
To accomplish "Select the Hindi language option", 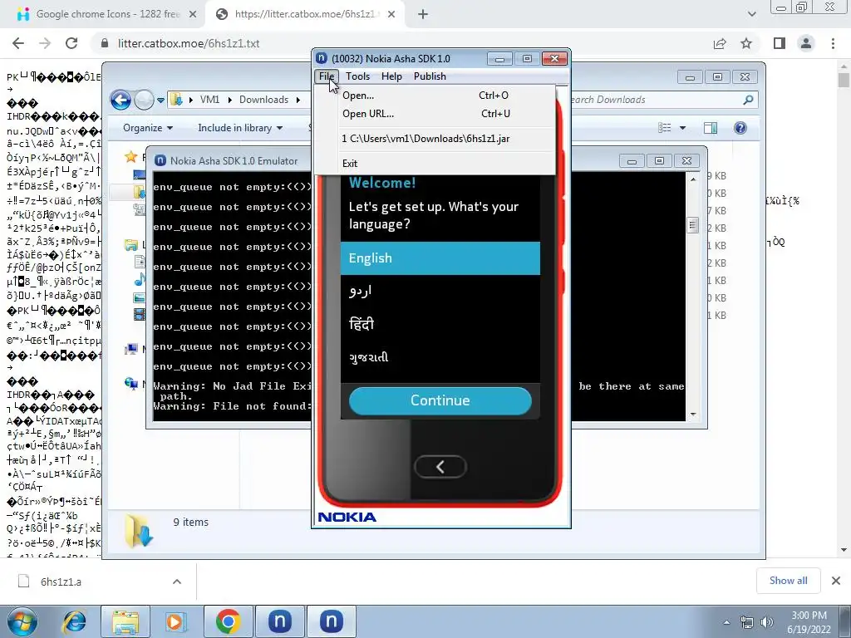I will tap(440, 325).
